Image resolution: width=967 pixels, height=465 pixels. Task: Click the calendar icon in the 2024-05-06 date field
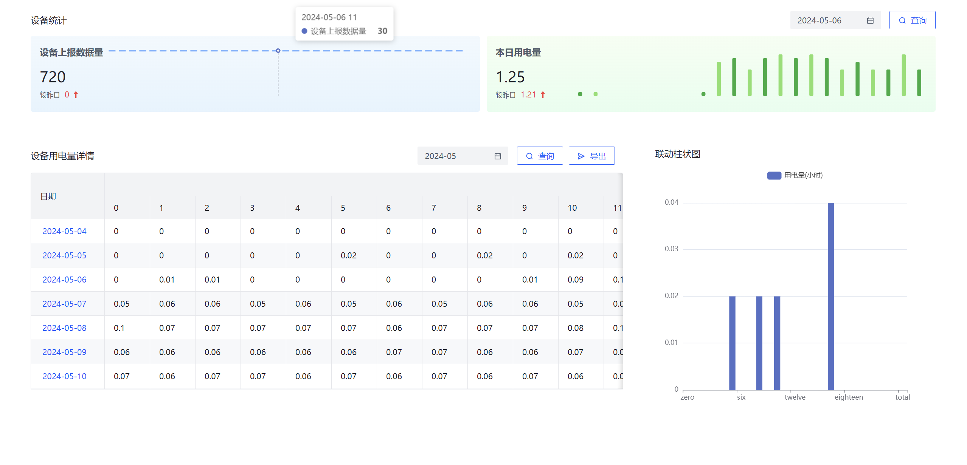point(870,20)
